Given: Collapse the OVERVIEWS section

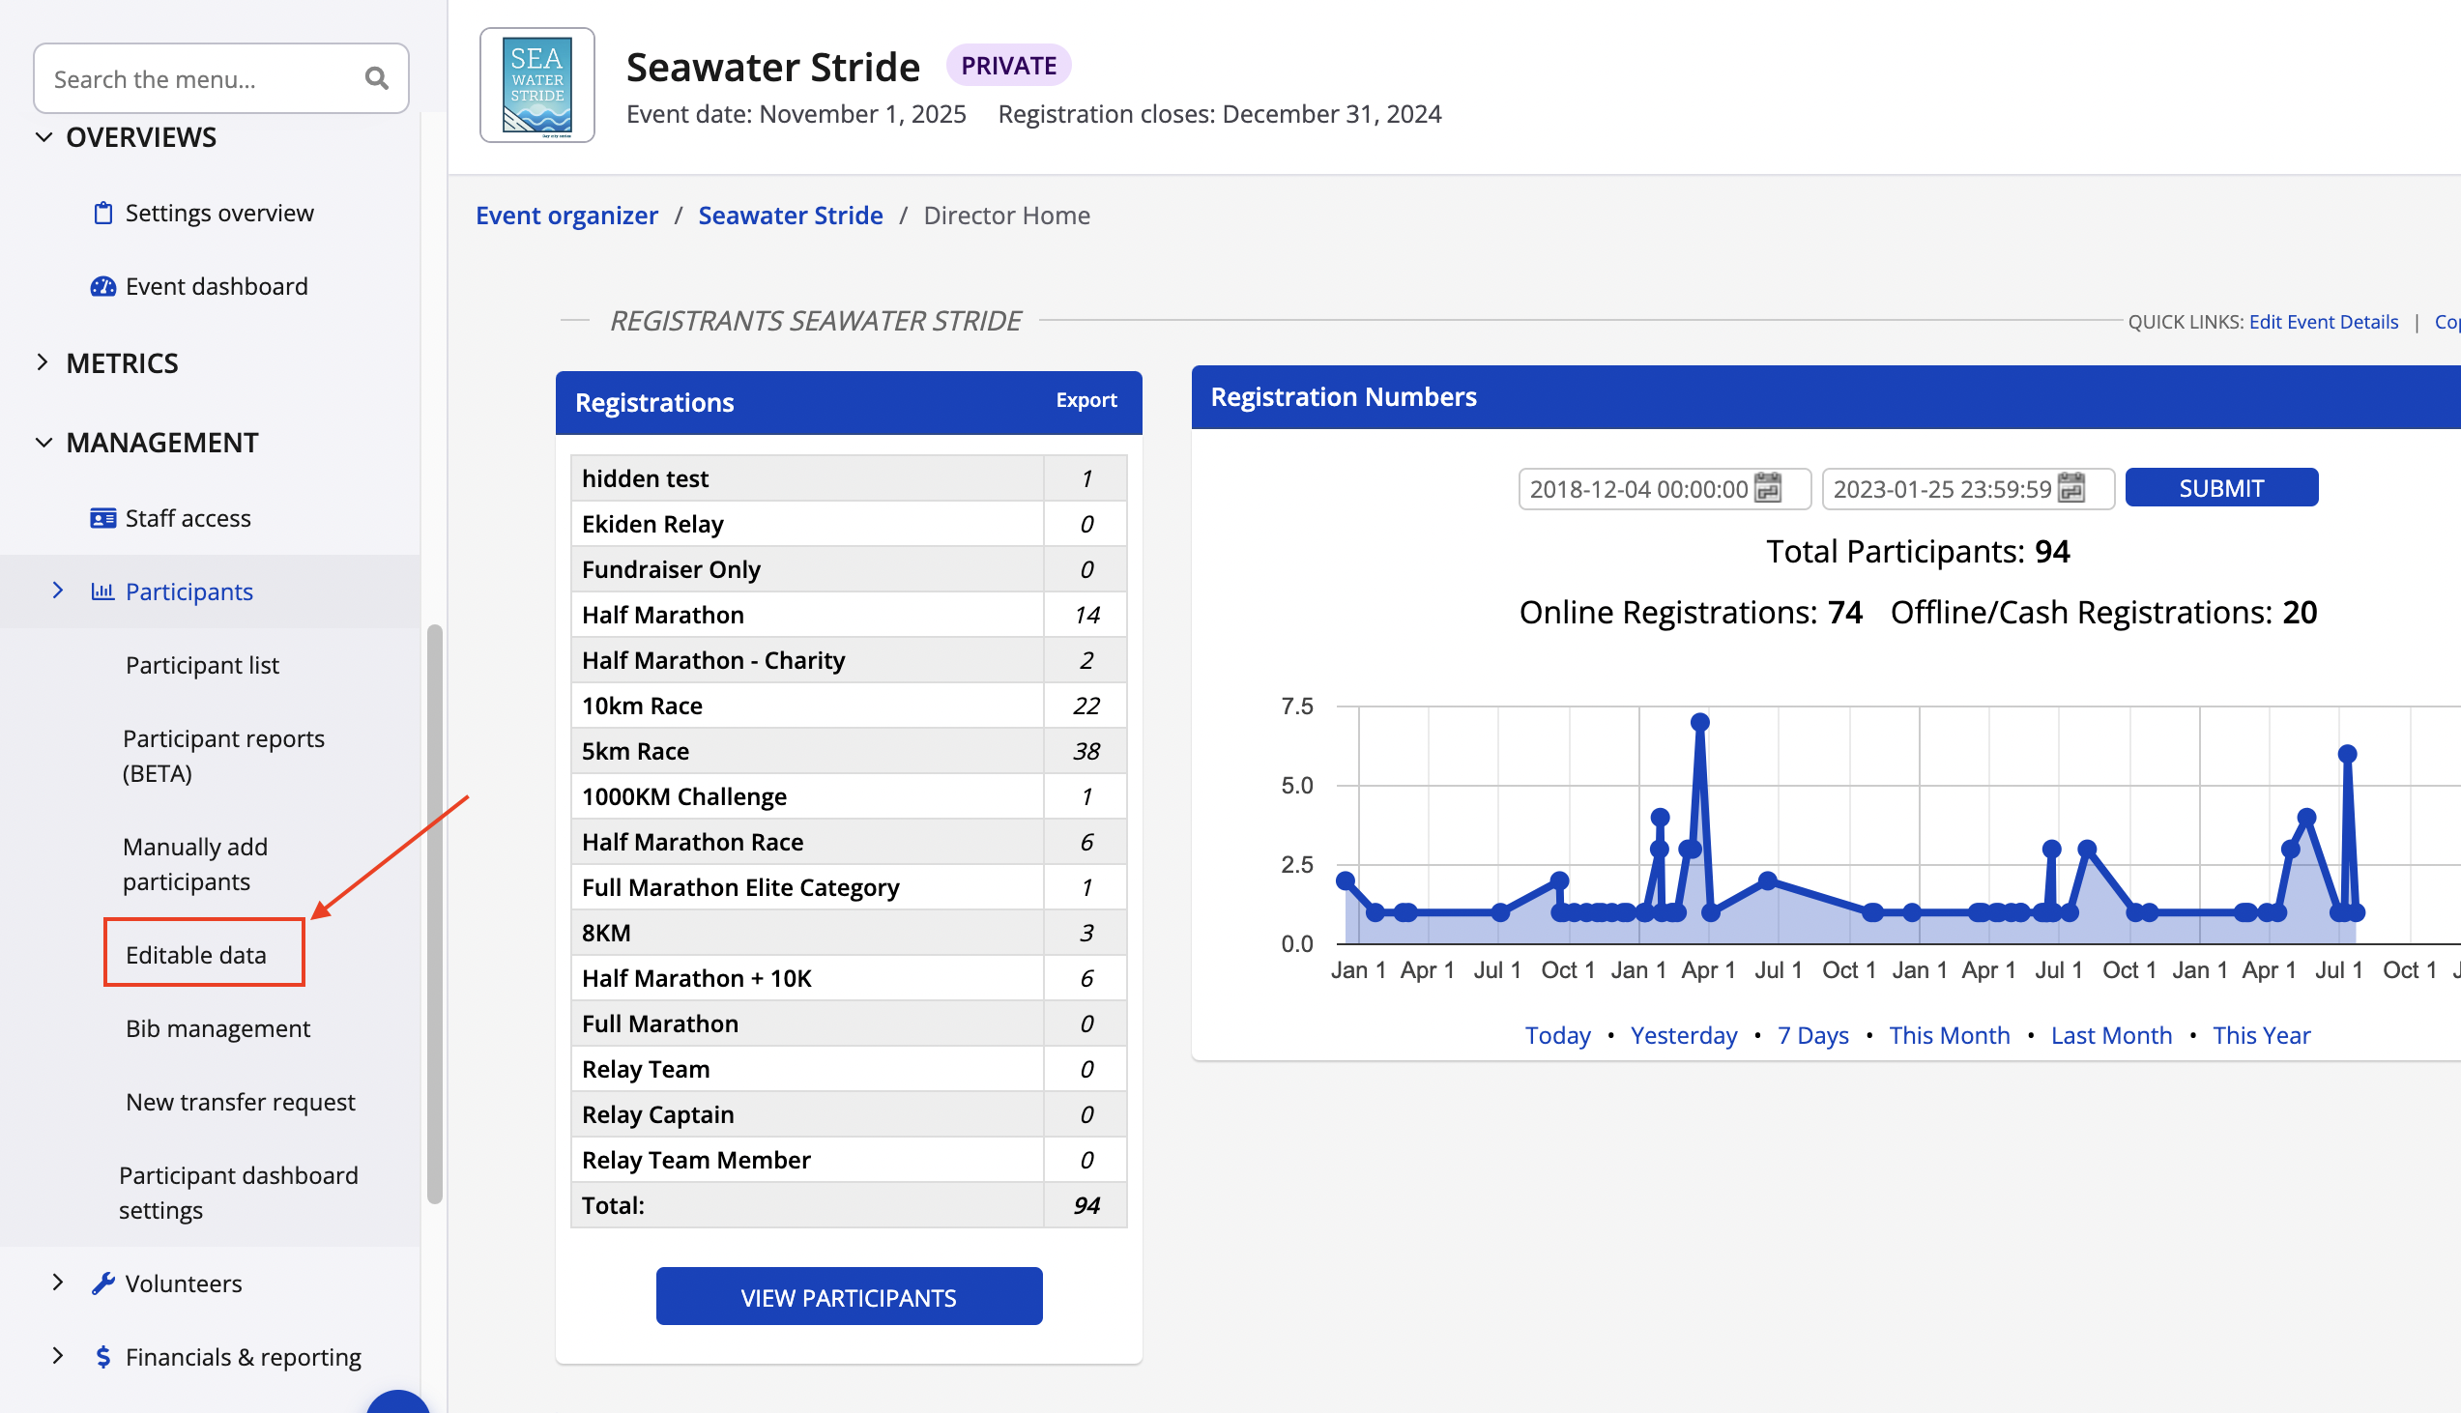Looking at the screenshot, I should (x=43, y=137).
